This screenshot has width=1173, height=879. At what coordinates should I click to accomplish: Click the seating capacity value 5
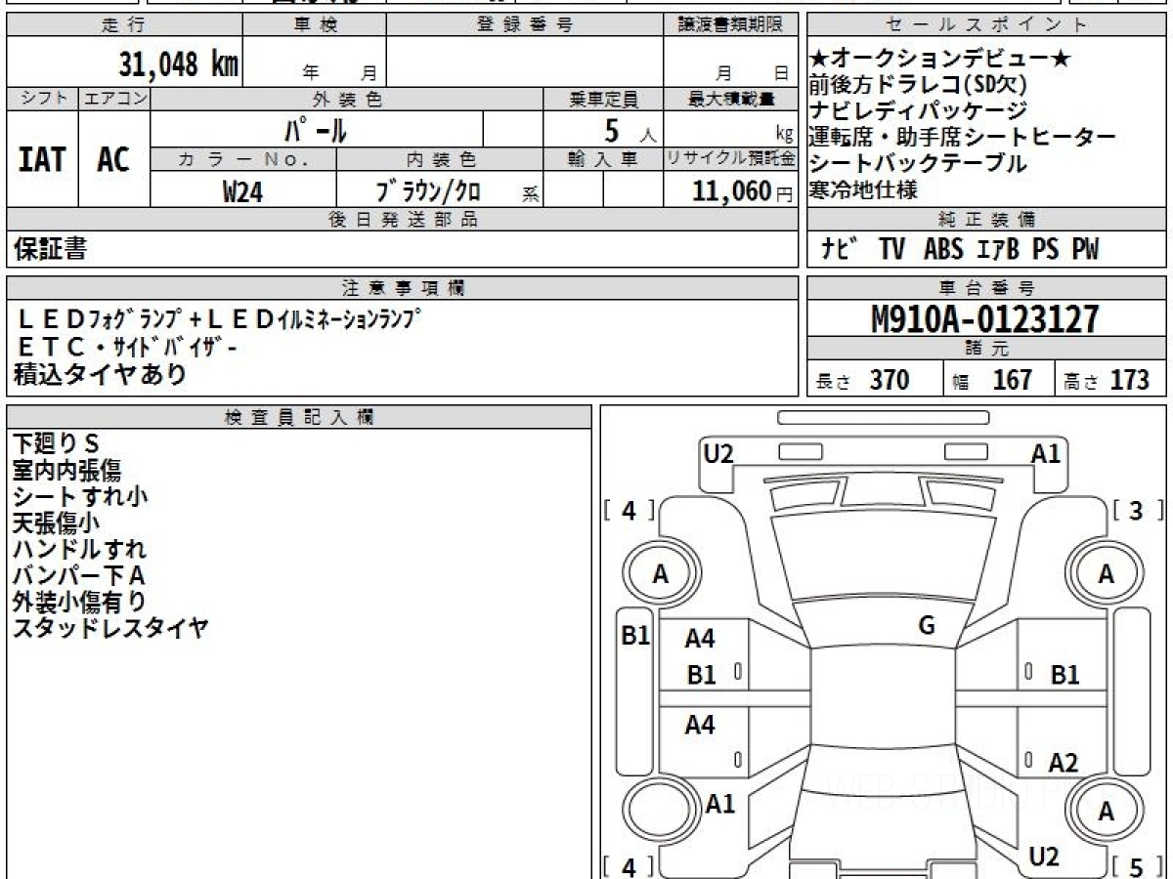pos(612,129)
